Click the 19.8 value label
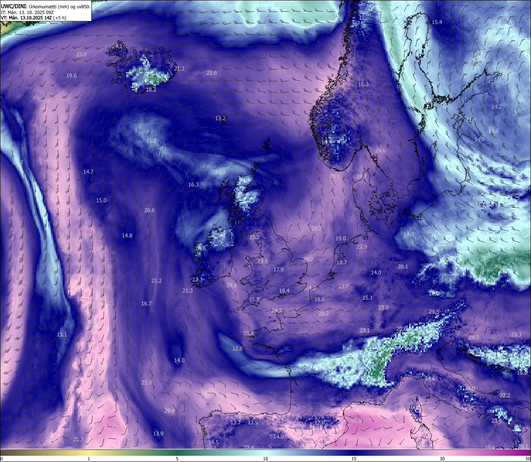The width and height of the screenshot is (531, 462). coord(522,373)
